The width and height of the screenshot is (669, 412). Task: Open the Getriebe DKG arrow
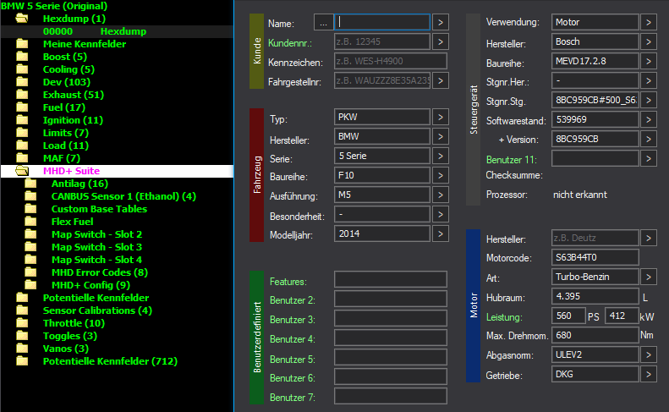tap(649, 374)
